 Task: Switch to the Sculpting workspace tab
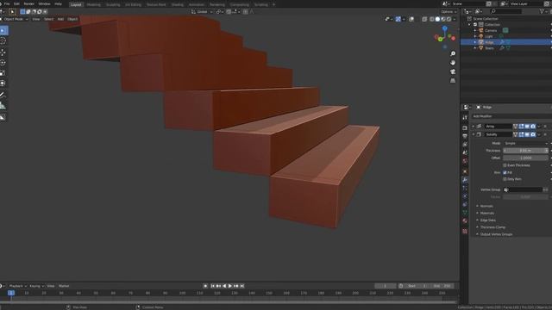pos(113,4)
